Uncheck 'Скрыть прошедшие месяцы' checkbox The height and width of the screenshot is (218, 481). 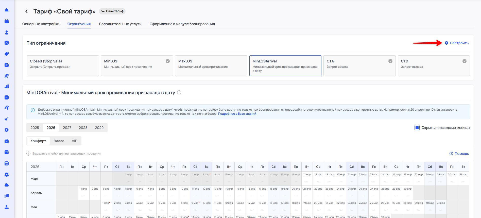(x=417, y=128)
